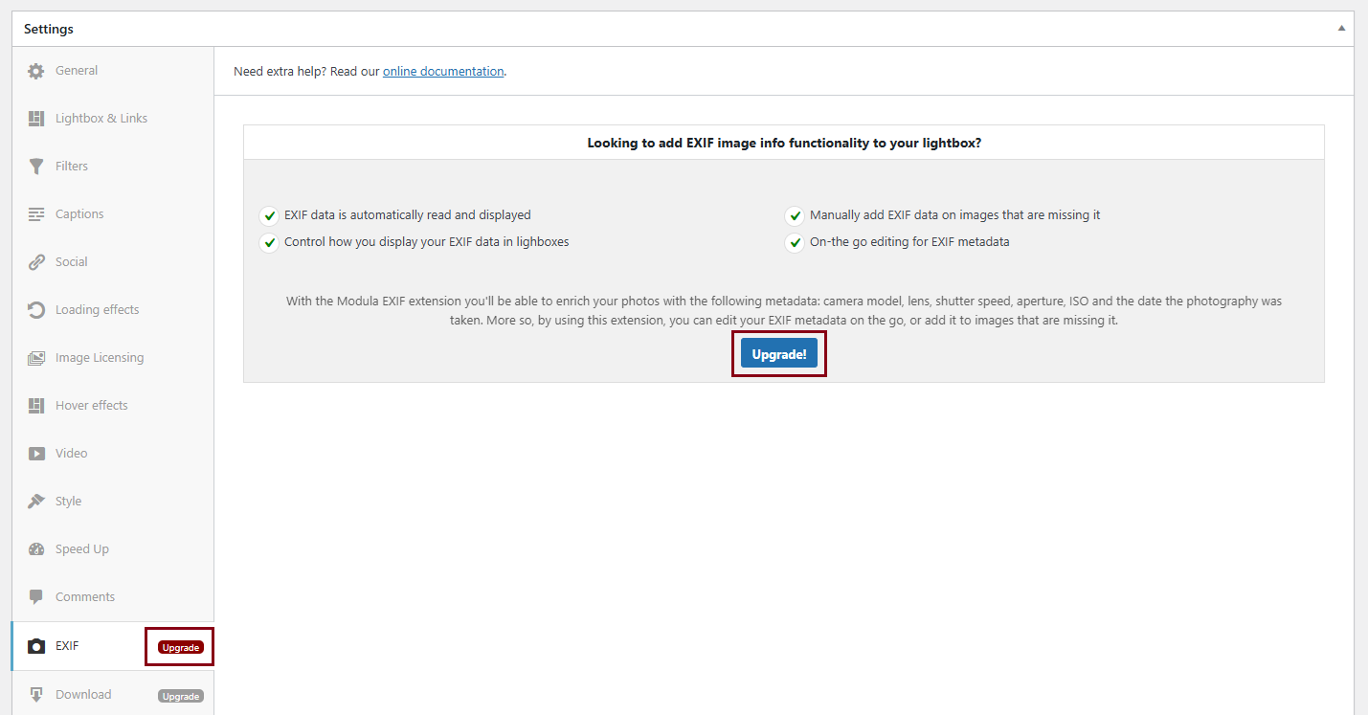1368x715 pixels.
Task: Open the online documentation link
Action: [443, 72]
